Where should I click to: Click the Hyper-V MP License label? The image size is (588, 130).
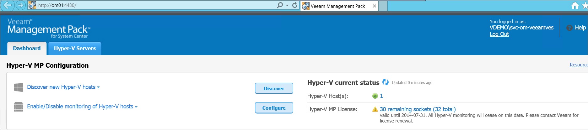click(332, 109)
